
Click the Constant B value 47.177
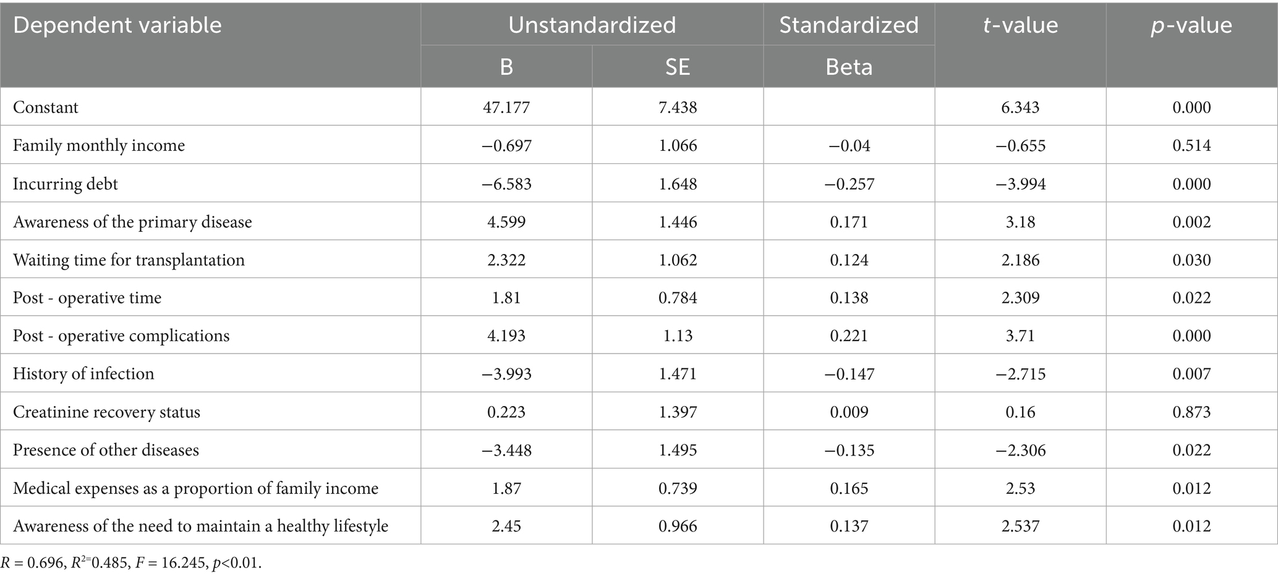coord(506,108)
